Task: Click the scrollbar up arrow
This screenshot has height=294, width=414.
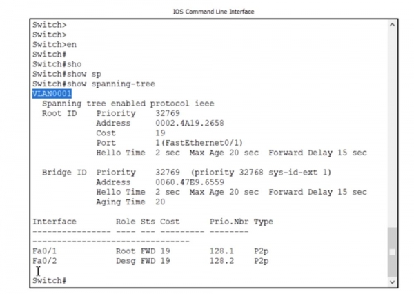Action: coord(393,25)
